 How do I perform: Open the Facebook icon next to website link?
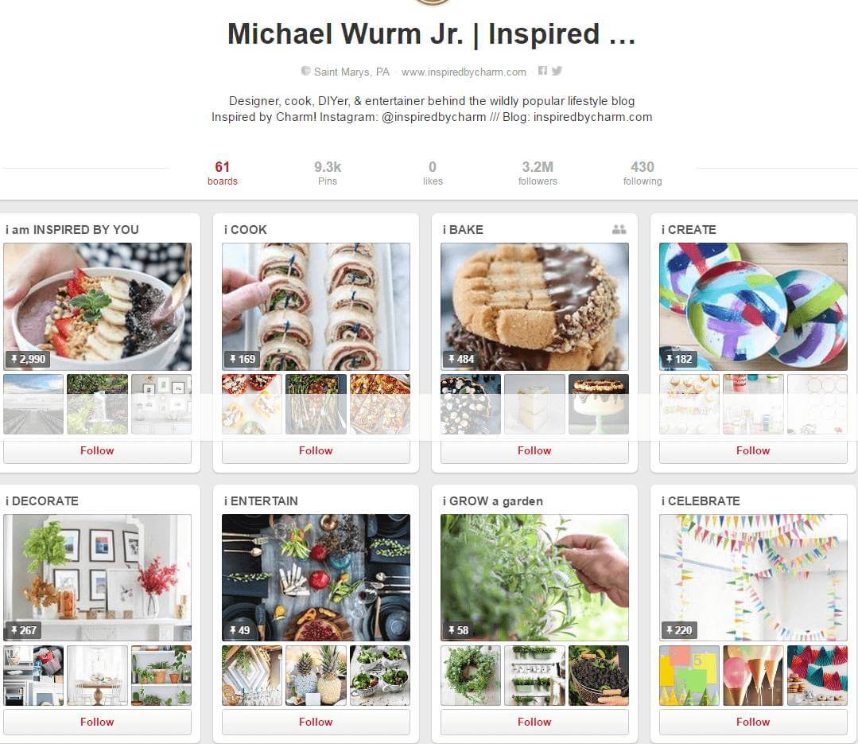[x=542, y=71]
